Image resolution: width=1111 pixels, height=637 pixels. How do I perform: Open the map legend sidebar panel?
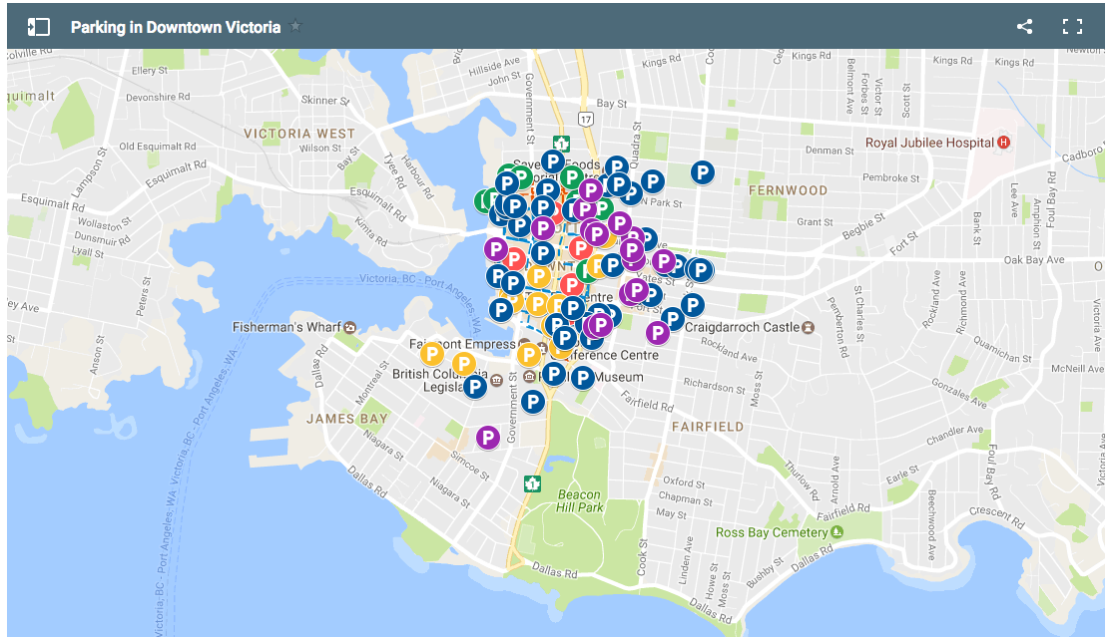(x=38, y=27)
